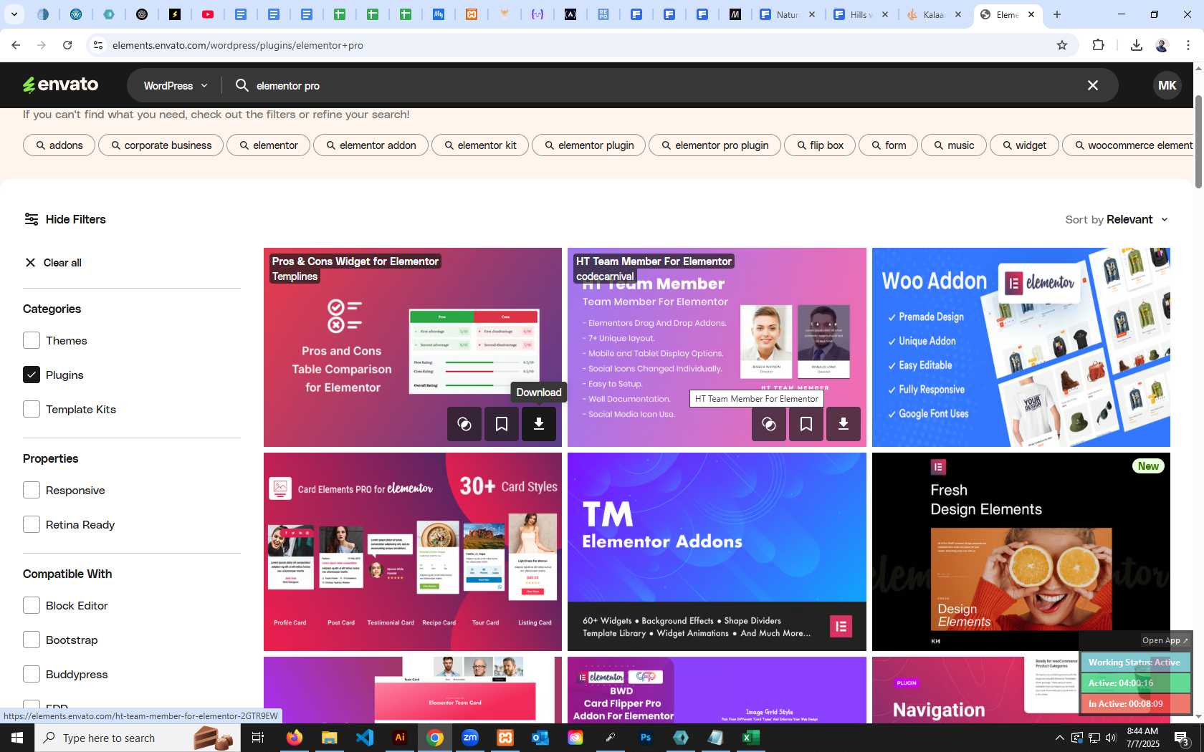Open Photoshop from taskbar
1204x752 pixels.
[x=646, y=738]
